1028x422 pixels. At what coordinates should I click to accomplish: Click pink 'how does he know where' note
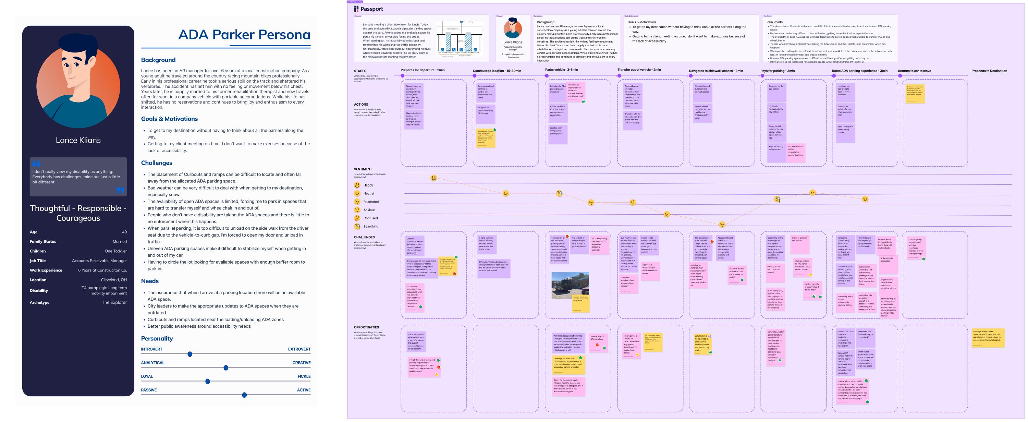[575, 92]
